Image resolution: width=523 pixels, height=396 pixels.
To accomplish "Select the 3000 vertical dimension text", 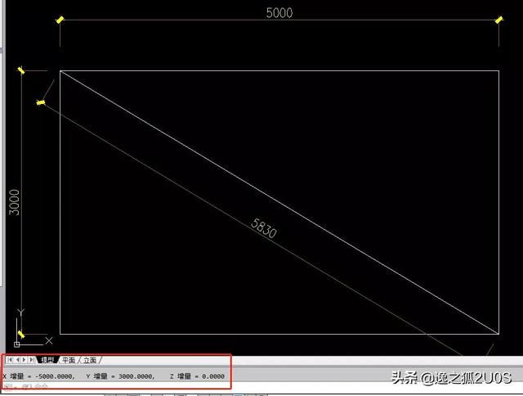I will click(15, 202).
